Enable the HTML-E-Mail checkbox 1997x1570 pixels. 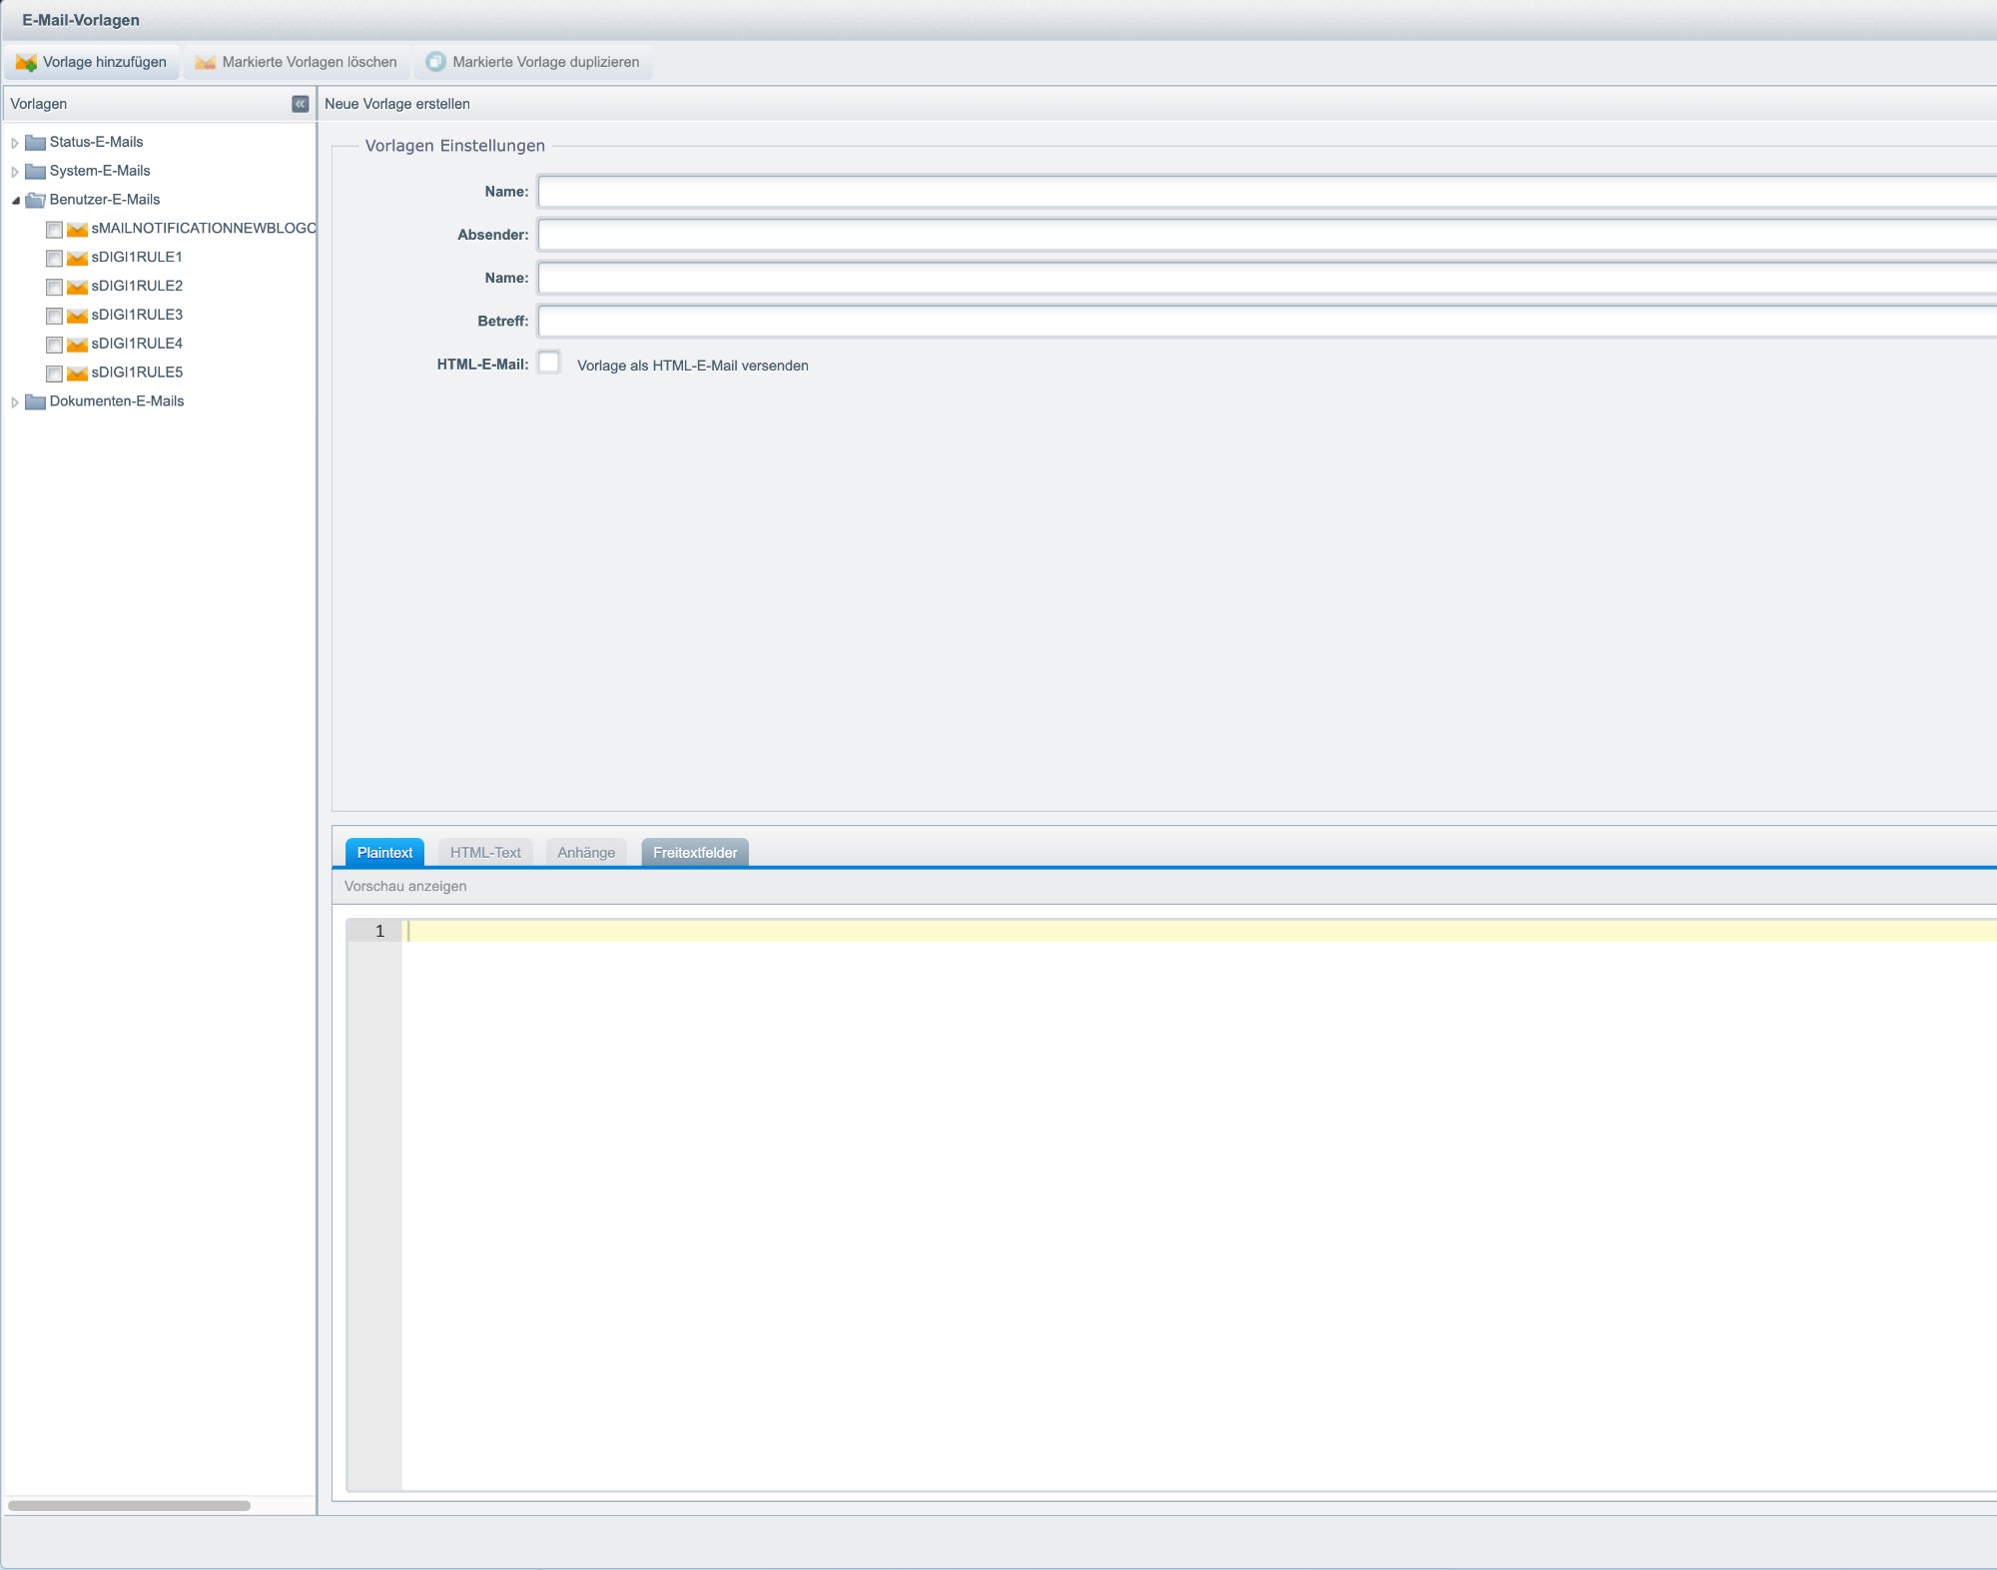coord(549,362)
